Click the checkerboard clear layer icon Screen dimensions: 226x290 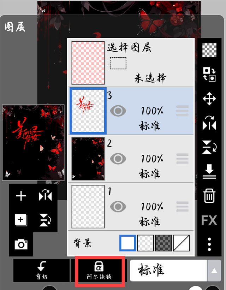coord(209,50)
